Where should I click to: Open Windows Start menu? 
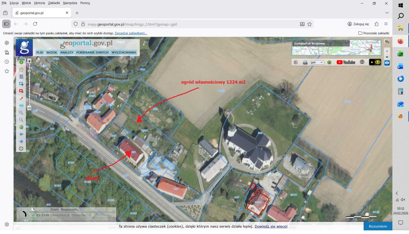(x=401, y=5)
